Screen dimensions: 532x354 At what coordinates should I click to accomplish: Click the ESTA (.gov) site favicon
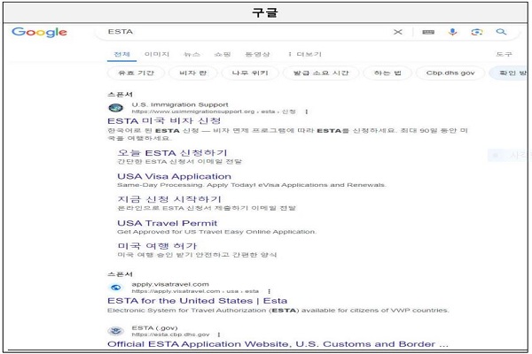[115, 331]
